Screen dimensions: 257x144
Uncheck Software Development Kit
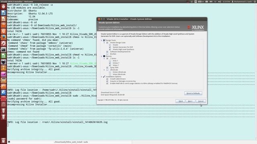(x=107, y=52)
